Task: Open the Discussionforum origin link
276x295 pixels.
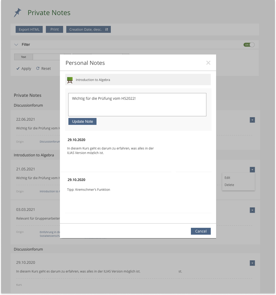Action: pos(50,142)
